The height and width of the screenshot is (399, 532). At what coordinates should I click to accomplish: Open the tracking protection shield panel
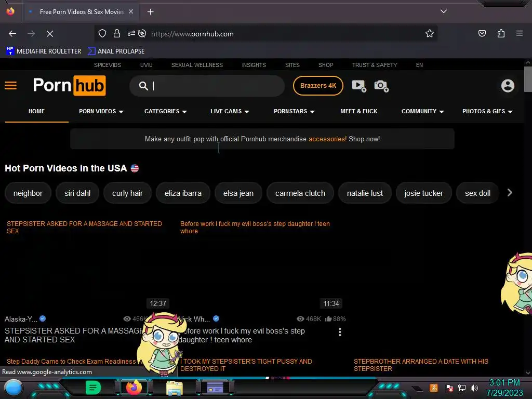[x=102, y=34]
